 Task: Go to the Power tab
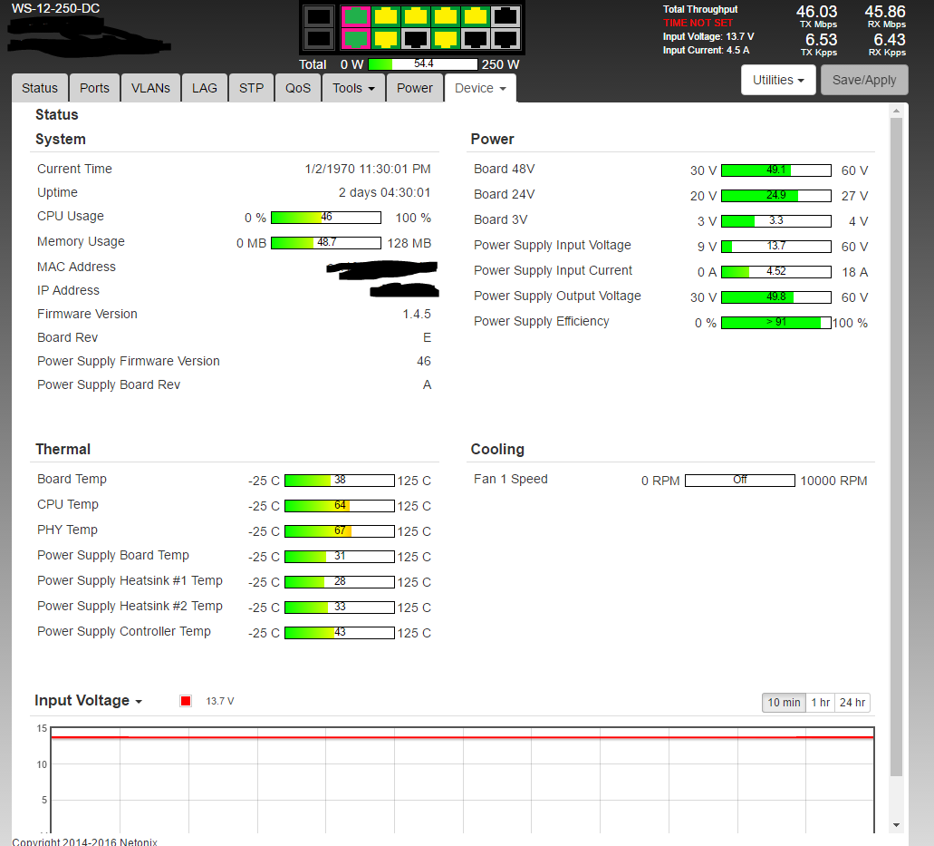tap(415, 88)
